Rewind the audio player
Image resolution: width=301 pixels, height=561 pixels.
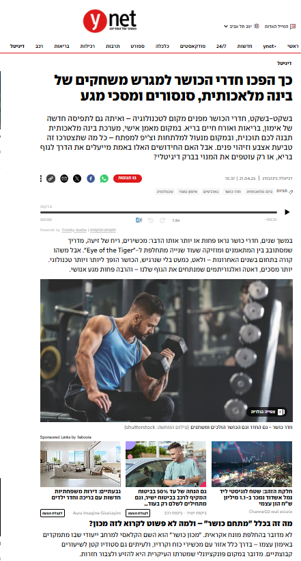coord(151,220)
